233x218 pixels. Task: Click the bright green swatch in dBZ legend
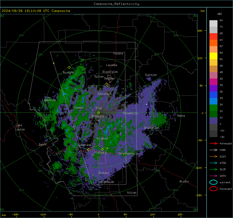(213, 108)
